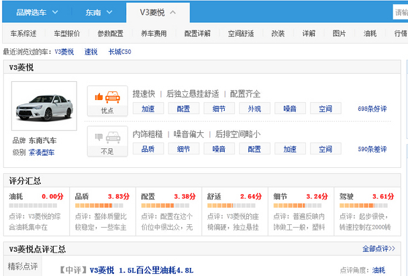
Task: Click the thumbs-up 优点 icon
Action: pos(107,101)
